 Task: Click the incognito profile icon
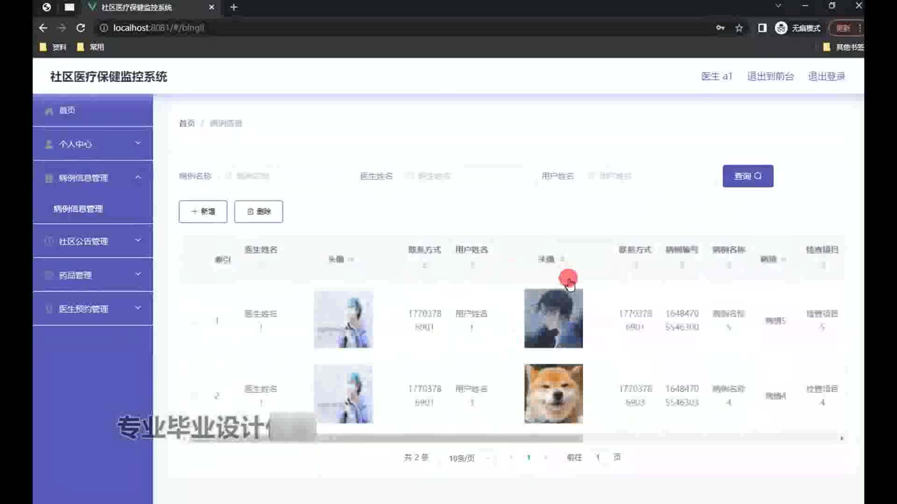tap(781, 28)
